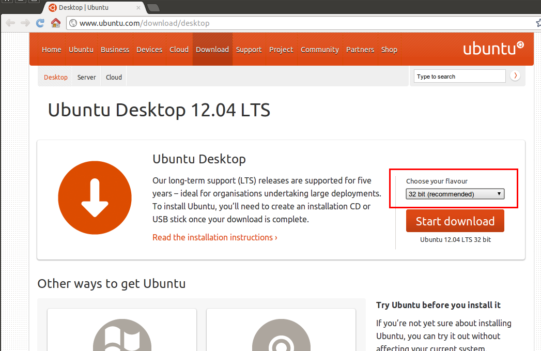Click the Ubuntu Desktop section heading
541x351 pixels.
pos(199,159)
